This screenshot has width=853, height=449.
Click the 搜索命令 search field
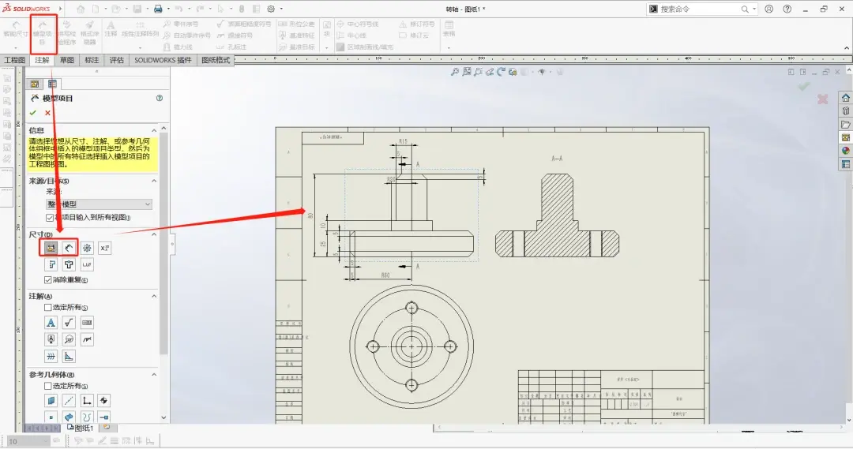pos(699,9)
